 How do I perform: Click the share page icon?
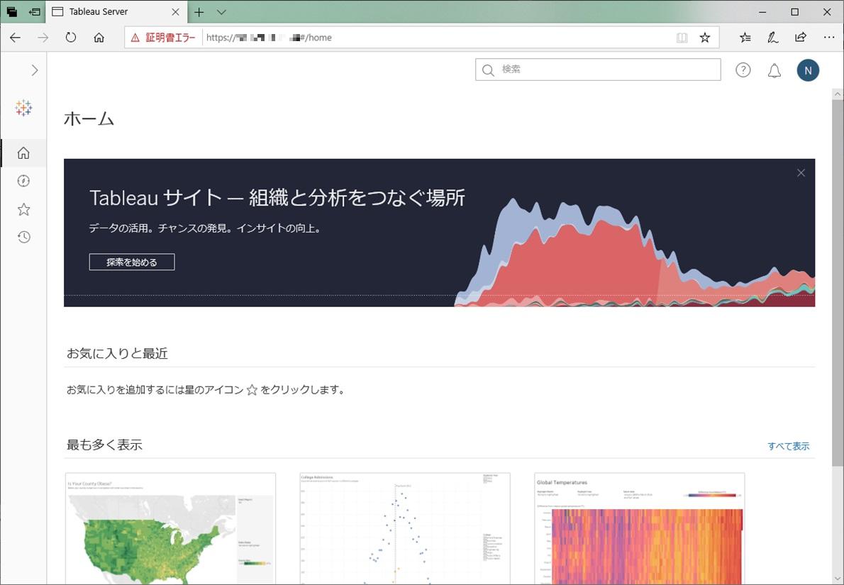pos(801,38)
